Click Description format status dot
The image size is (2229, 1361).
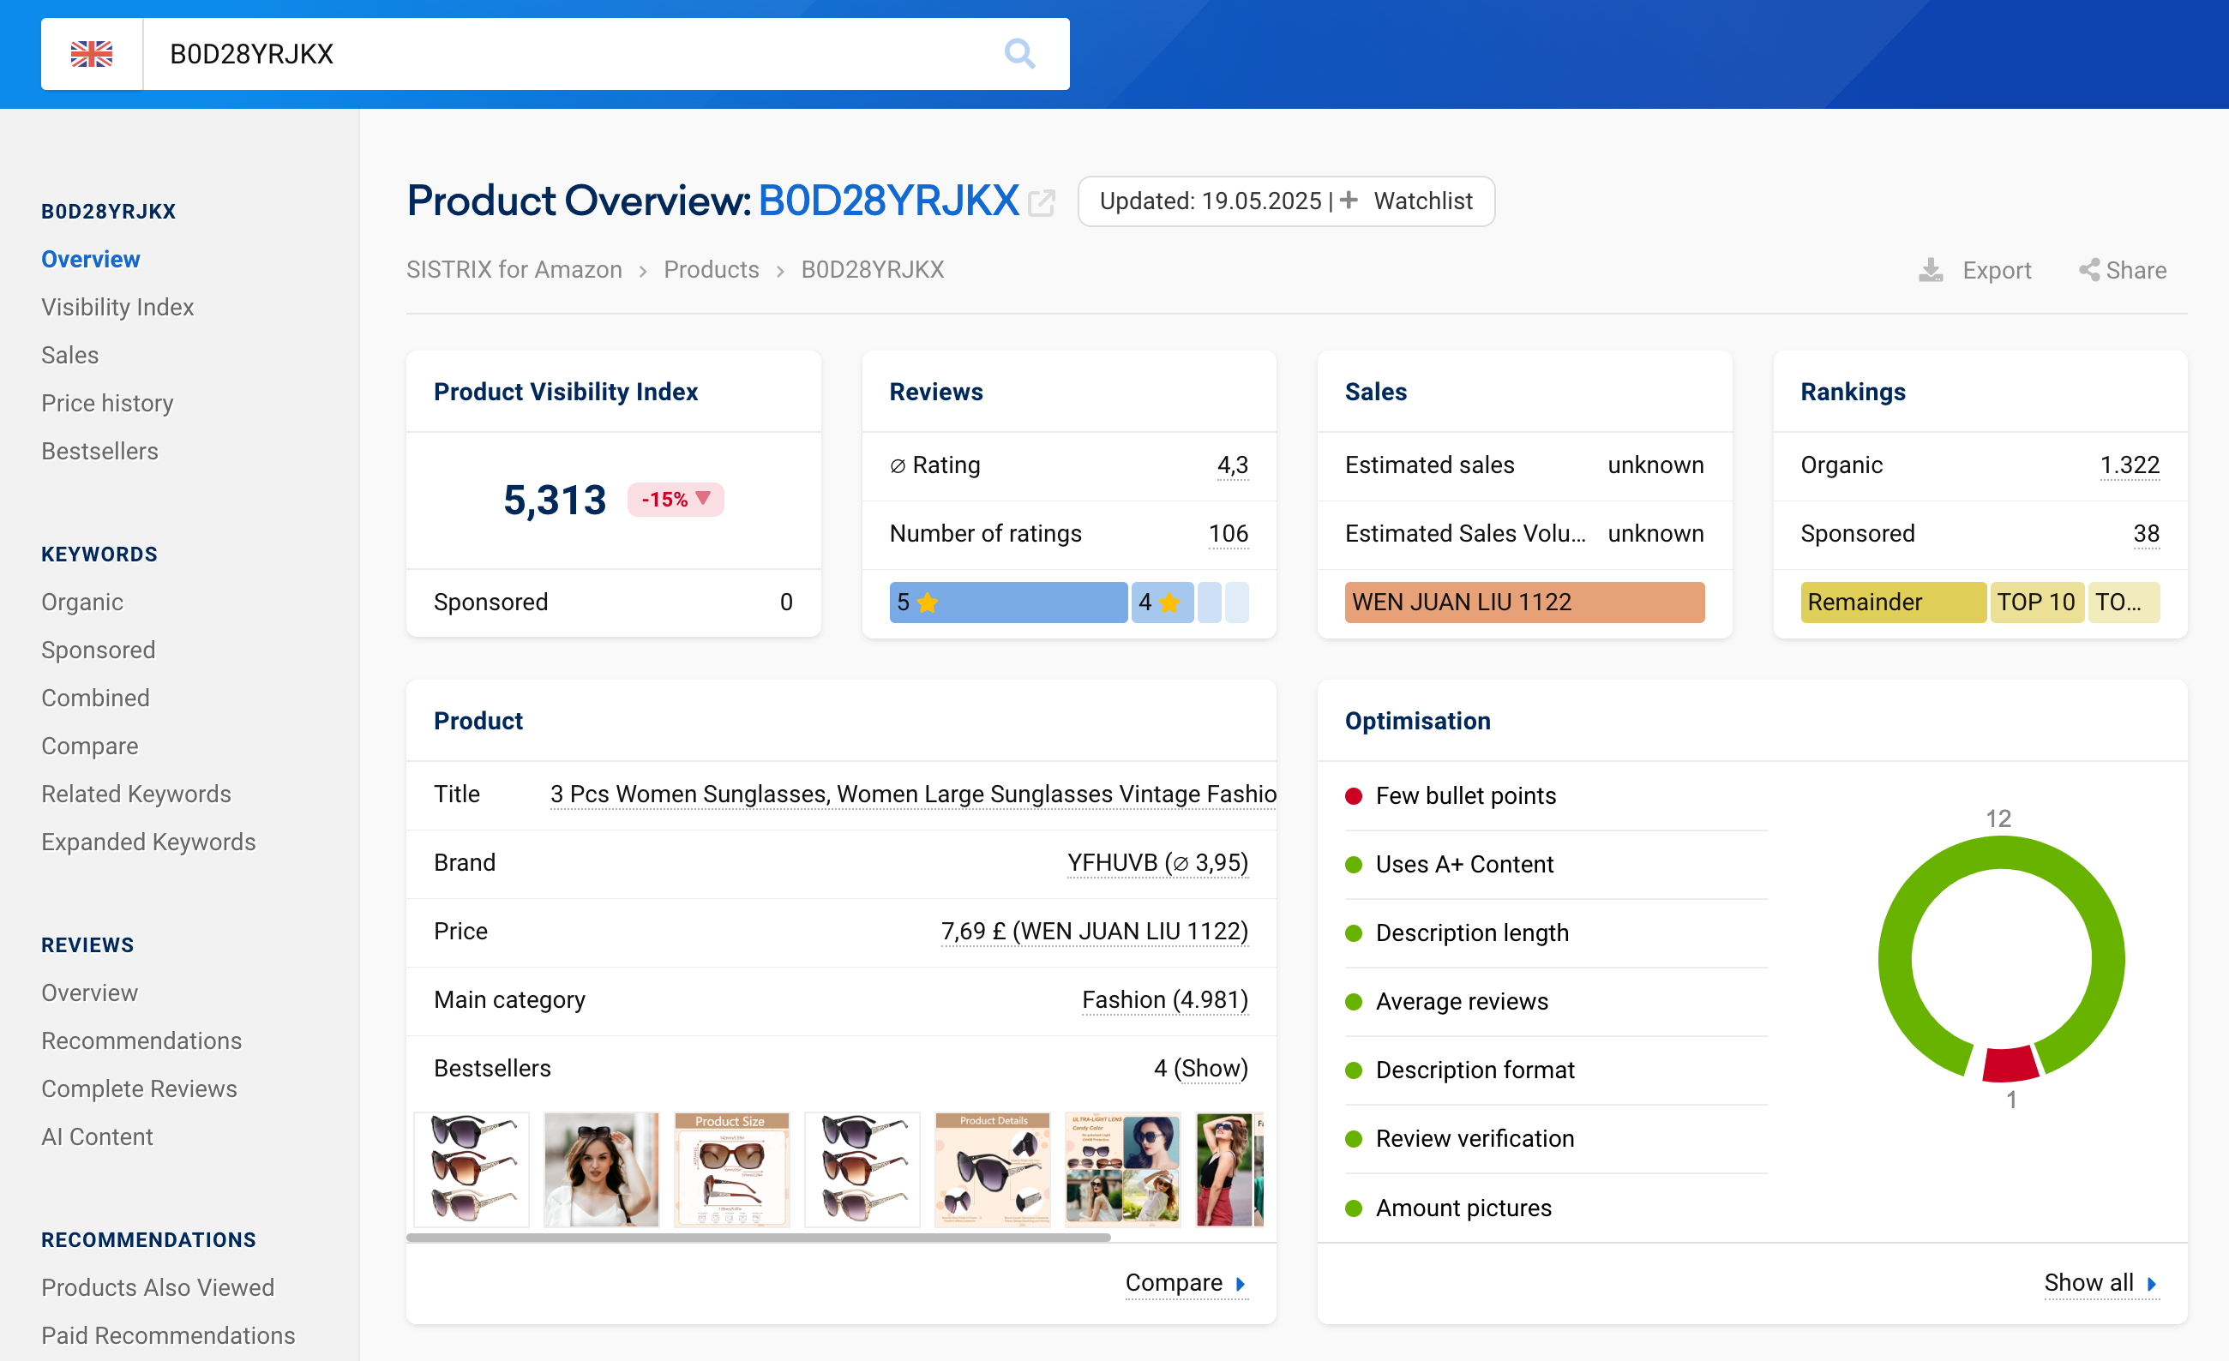(1354, 1070)
